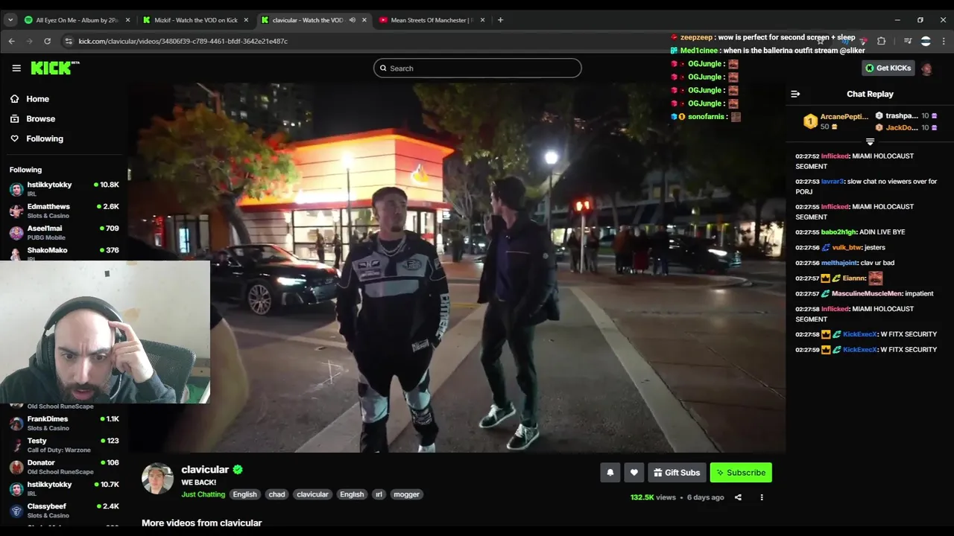This screenshot has height=536, width=954.
Task: Select the clavicular tag
Action: click(x=312, y=494)
